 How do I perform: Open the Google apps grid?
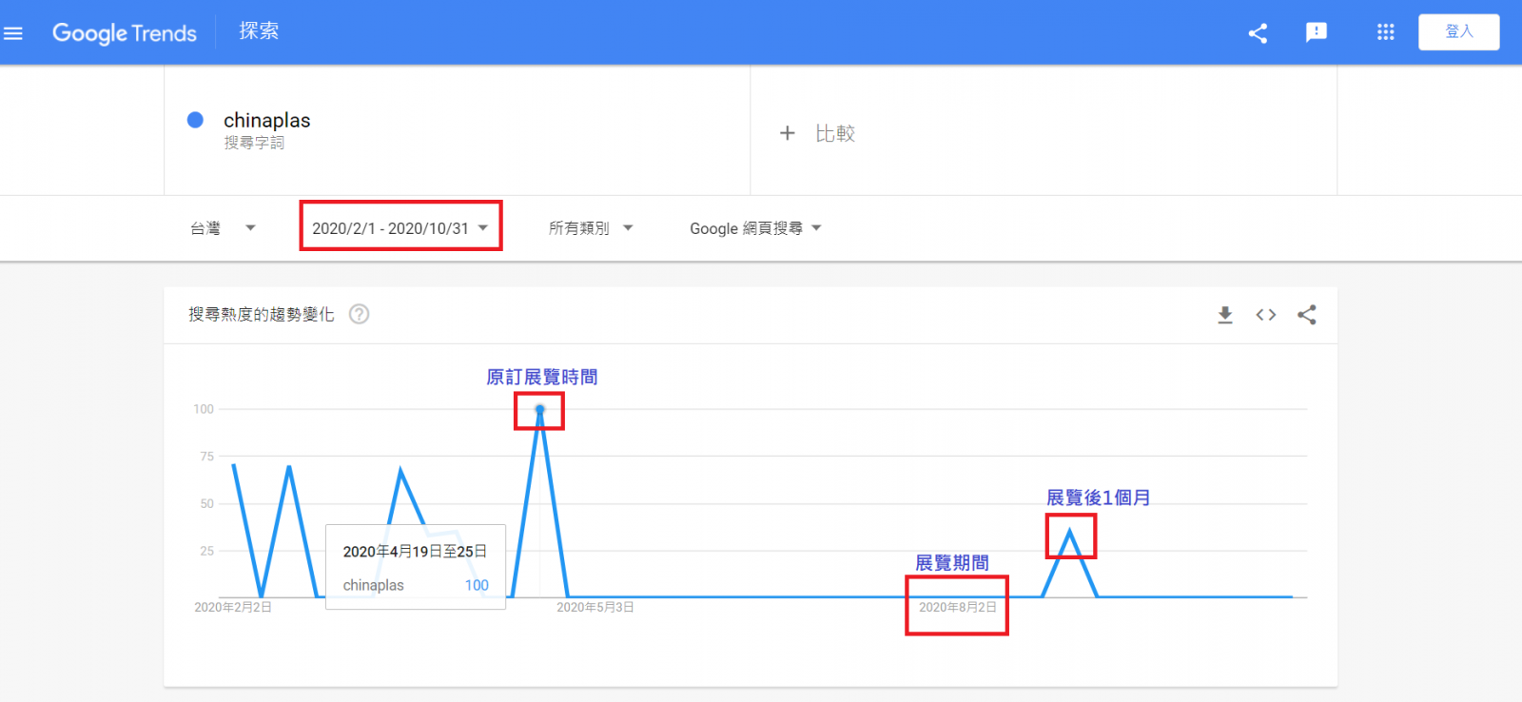point(1385,32)
